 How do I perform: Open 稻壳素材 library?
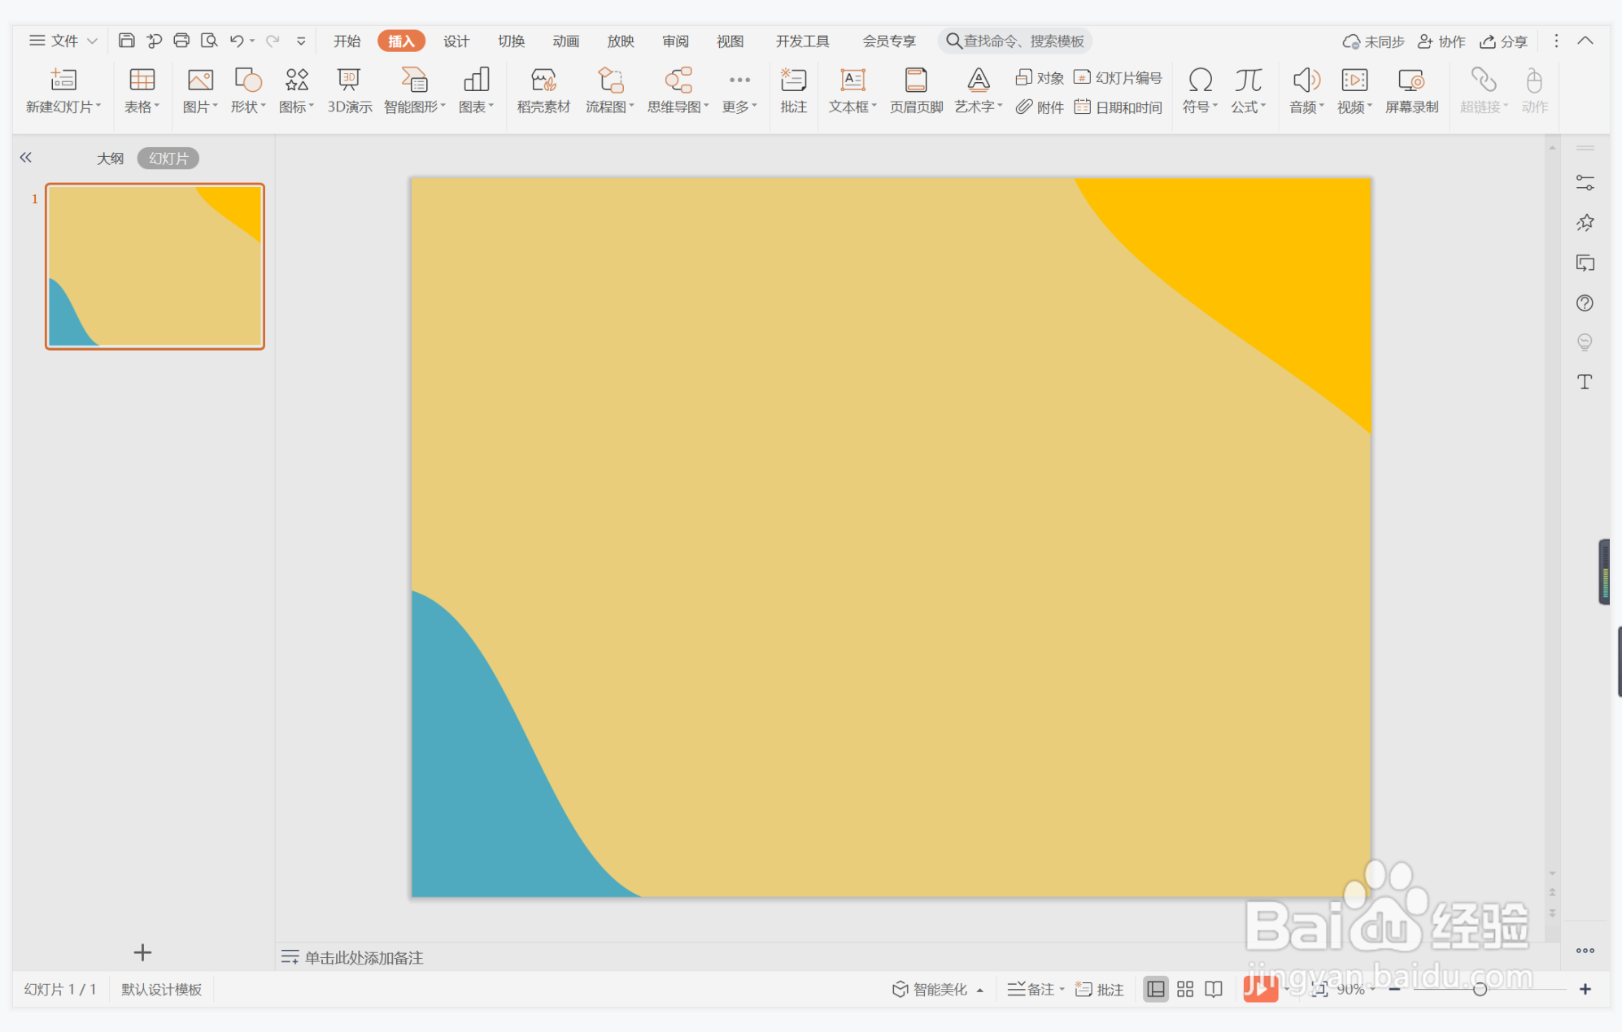pos(543,90)
